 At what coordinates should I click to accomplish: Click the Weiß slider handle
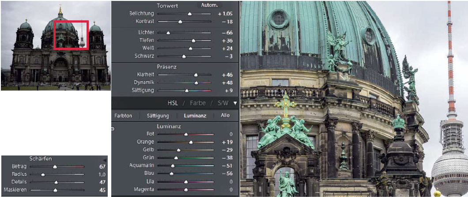click(x=190, y=48)
